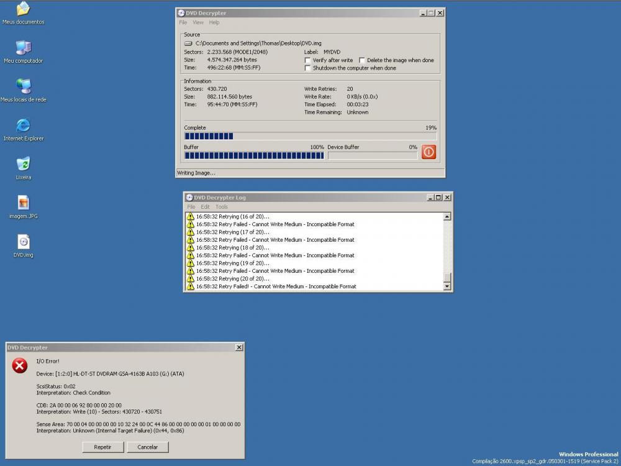Viewport: 621px width, 466px height.
Task: Click the Complete progress bar
Action: click(310, 136)
